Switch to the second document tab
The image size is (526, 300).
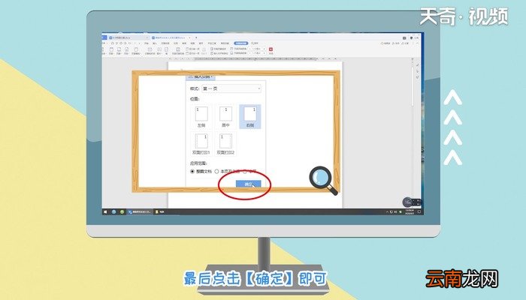(x=172, y=37)
